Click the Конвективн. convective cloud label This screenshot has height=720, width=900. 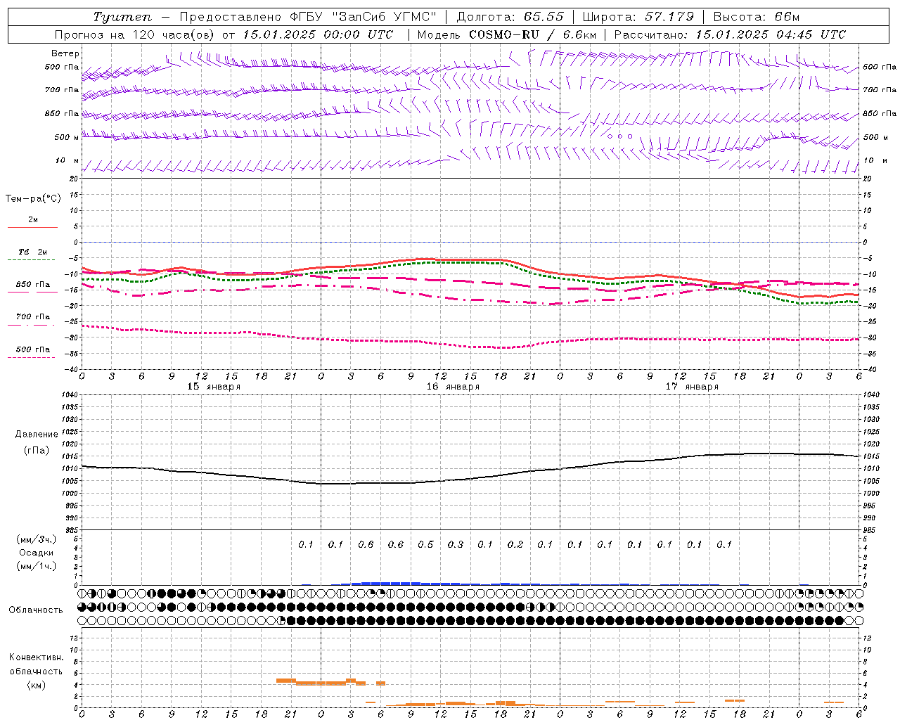(37, 657)
